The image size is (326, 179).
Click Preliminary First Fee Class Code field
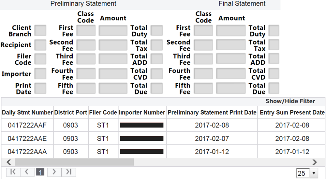[x=86, y=31]
